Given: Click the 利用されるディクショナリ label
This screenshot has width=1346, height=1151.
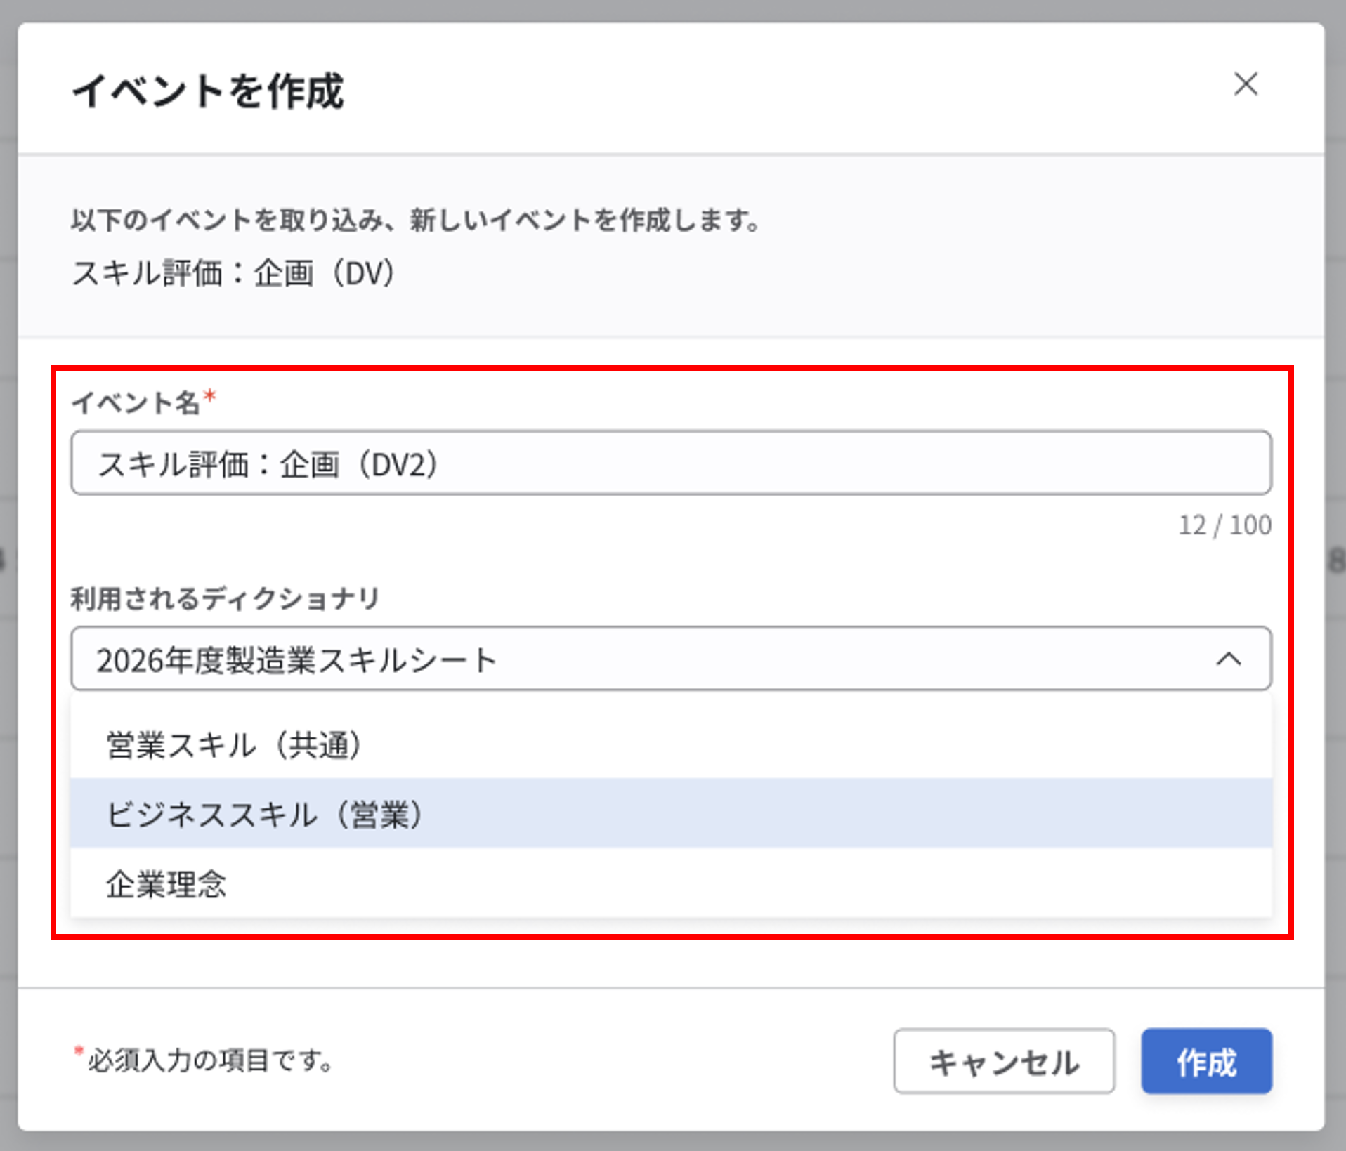Looking at the screenshot, I should [225, 599].
